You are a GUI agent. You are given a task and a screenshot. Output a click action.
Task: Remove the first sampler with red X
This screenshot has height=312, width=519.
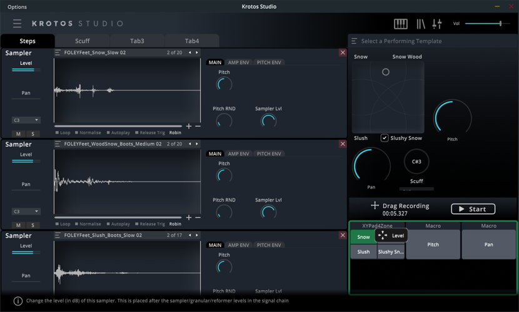343,52
